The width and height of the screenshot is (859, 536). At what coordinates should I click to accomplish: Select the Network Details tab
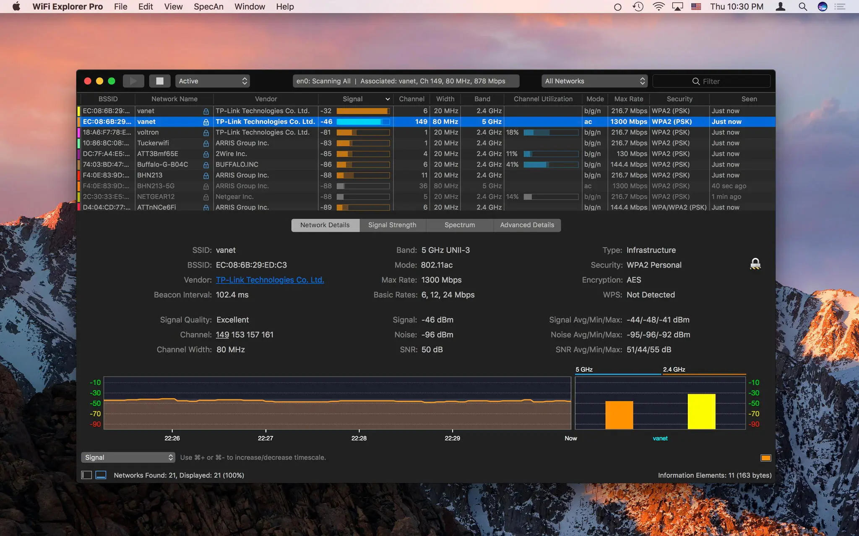(325, 224)
